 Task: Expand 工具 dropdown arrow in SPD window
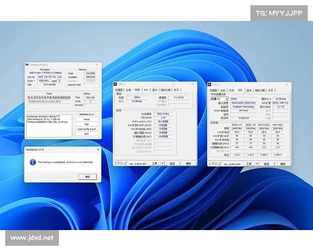tap(257, 163)
